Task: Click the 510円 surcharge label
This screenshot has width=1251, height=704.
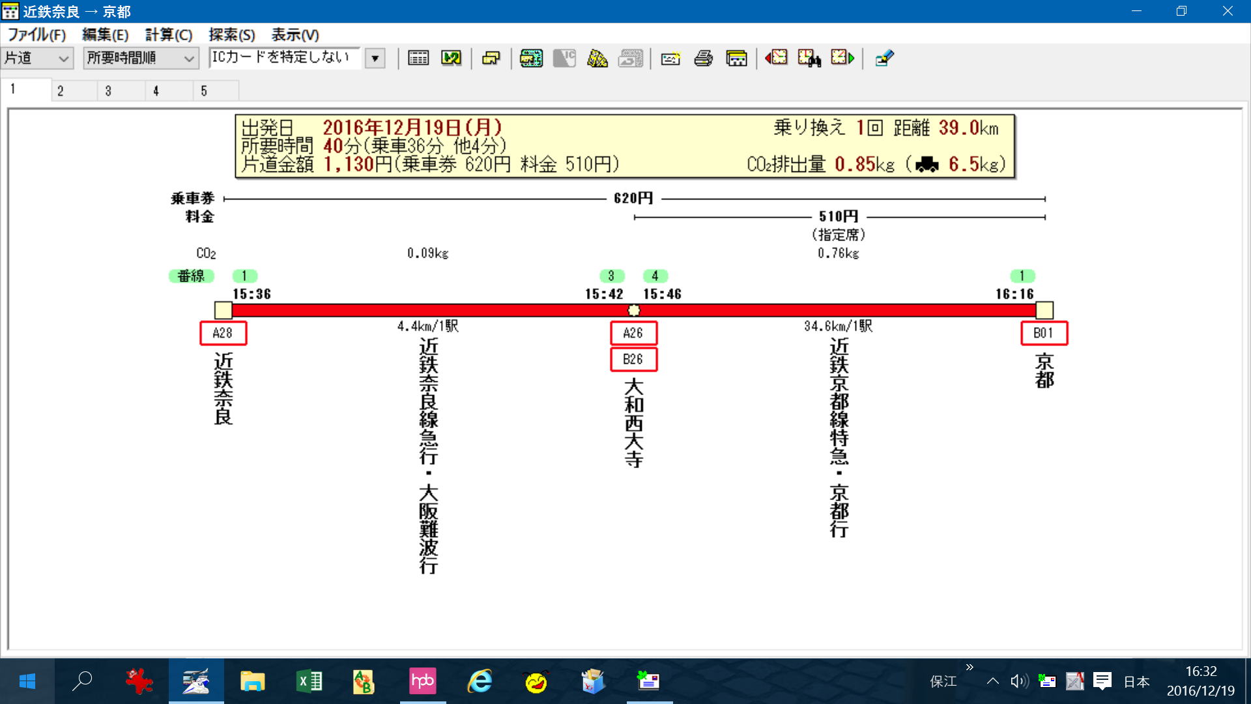Action: click(839, 216)
